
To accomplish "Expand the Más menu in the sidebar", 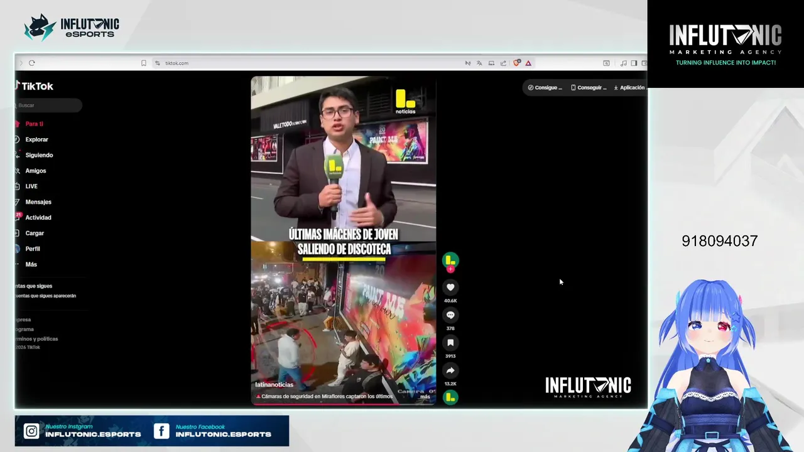I will [31, 264].
